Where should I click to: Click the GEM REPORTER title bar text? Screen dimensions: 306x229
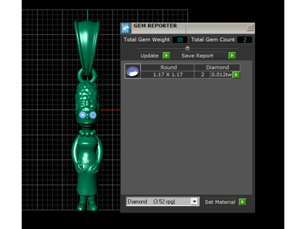(x=155, y=25)
